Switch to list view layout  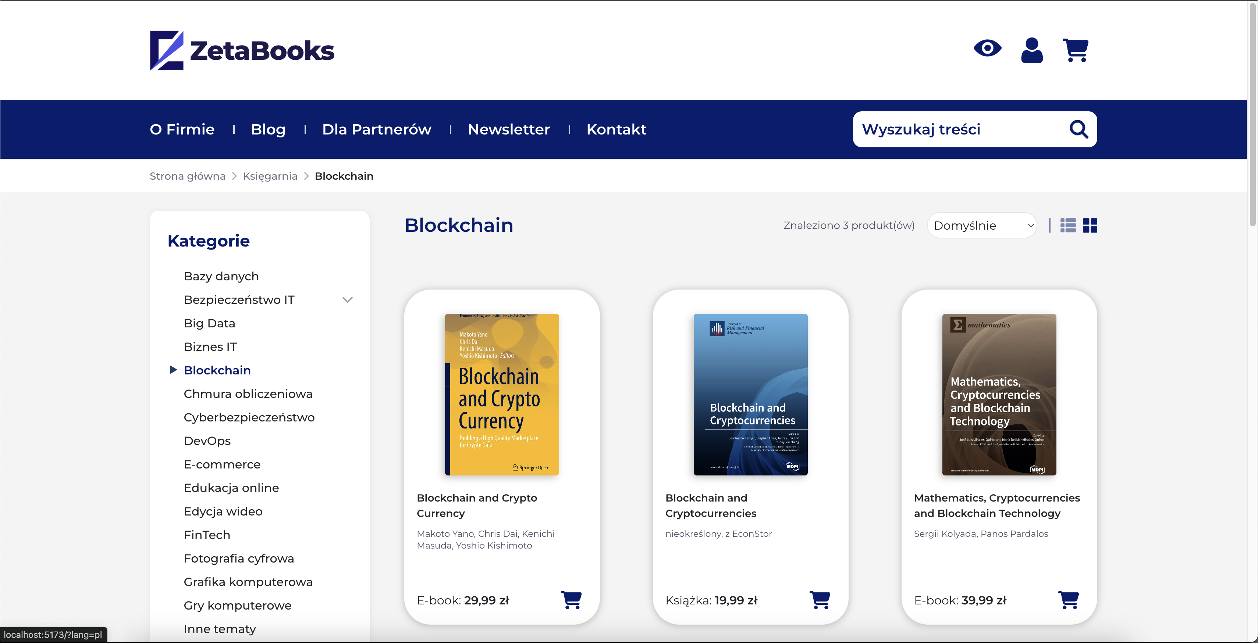click(x=1067, y=225)
